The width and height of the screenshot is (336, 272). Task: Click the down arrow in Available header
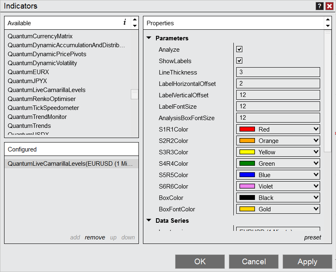coord(134,26)
